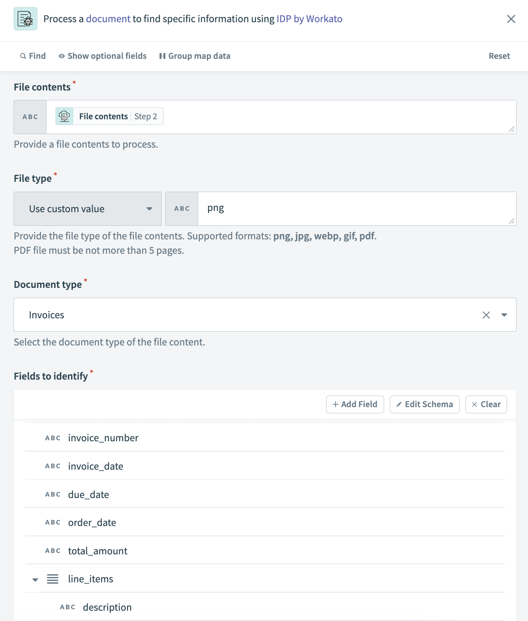Image resolution: width=528 pixels, height=621 pixels.
Task: Click the Group map data icon
Action: pyautogui.click(x=162, y=56)
